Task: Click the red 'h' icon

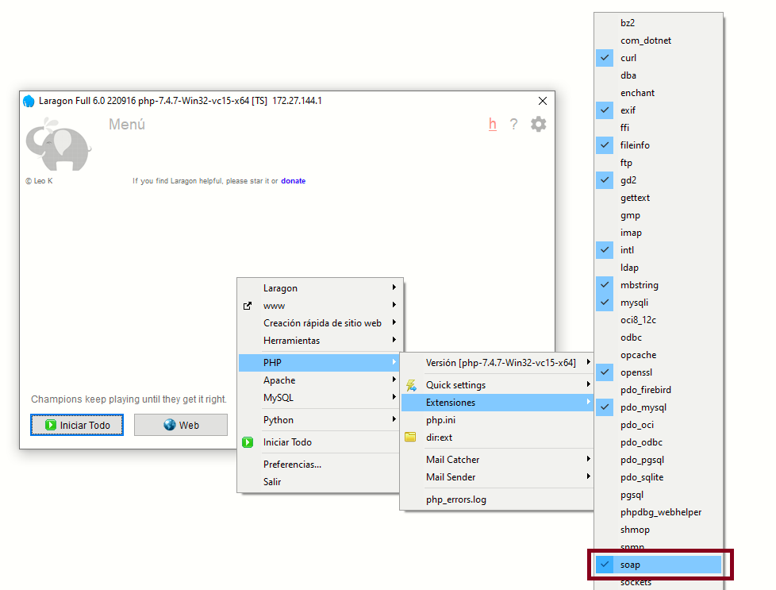Action: [x=493, y=125]
